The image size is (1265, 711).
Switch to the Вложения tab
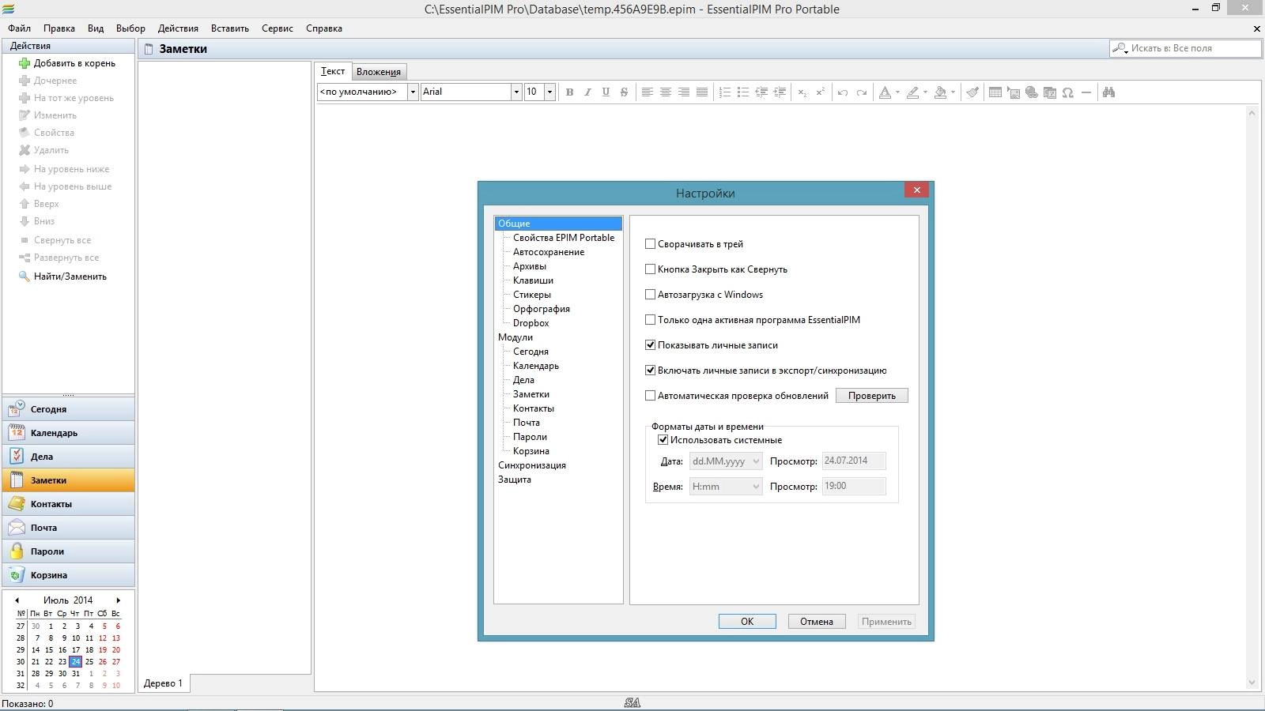pyautogui.click(x=379, y=72)
